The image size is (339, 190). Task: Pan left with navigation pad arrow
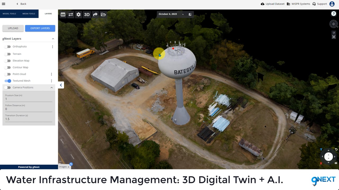323,156
